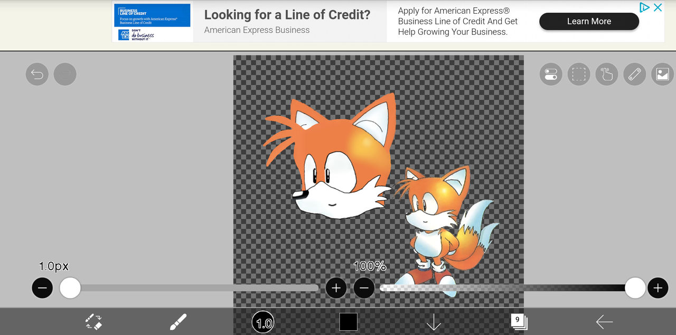Close the American Express advertisement
676x335 pixels.
coord(658,7)
